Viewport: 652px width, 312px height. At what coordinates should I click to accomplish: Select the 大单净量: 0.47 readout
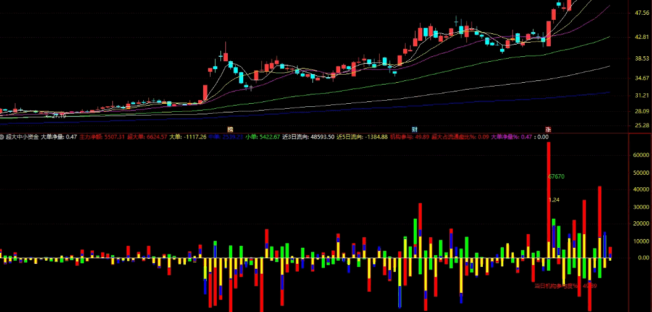click(x=59, y=137)
